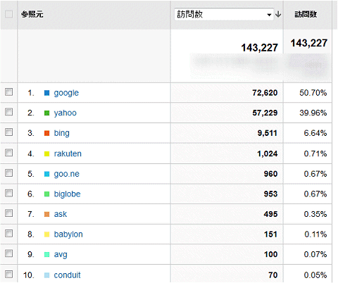Click the 参照元 column header

[x=32, y=14]
